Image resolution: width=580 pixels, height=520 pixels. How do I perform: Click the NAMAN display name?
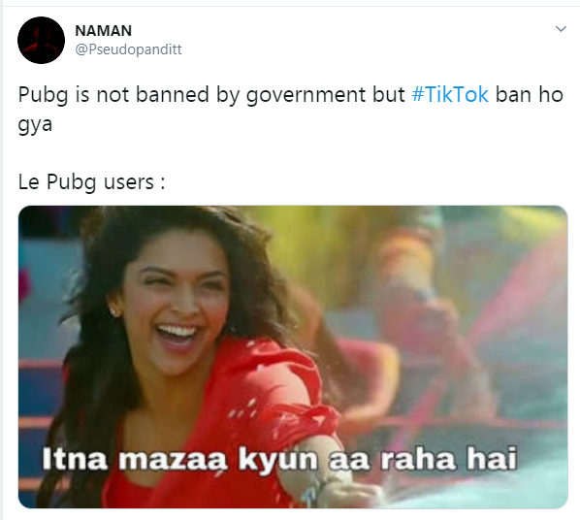coord(103,31)
